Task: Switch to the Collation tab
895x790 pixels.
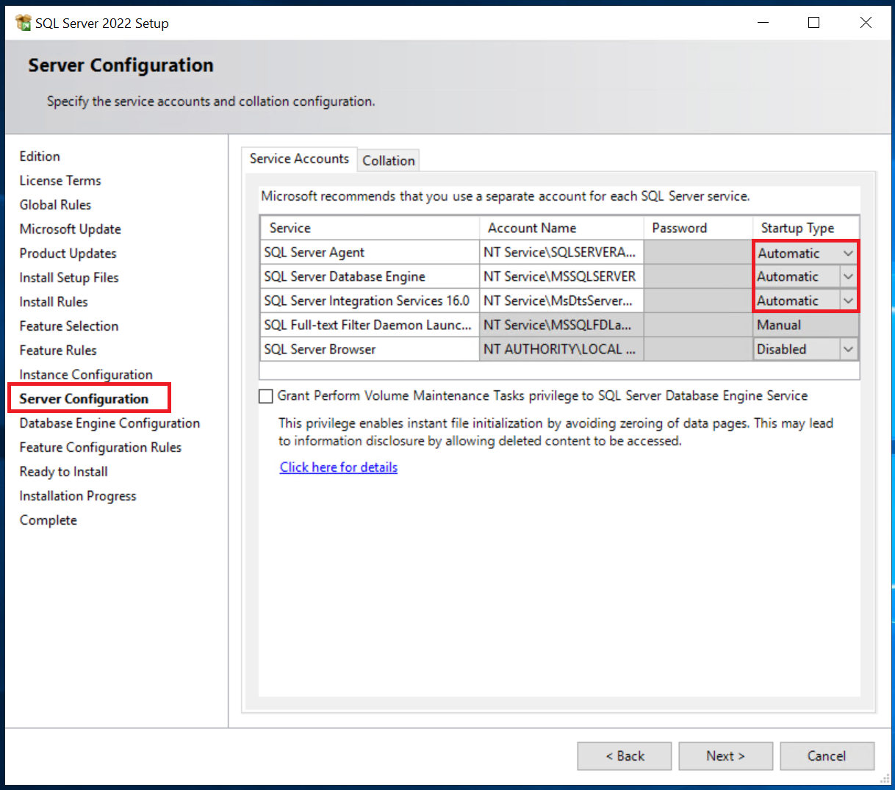Action: [x=389, y=160]
